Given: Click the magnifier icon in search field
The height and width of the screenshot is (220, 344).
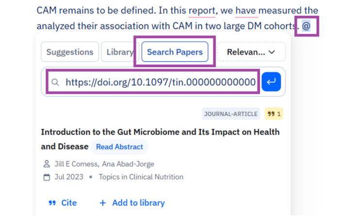Looking at the screenshot, I should coord(56,82).
